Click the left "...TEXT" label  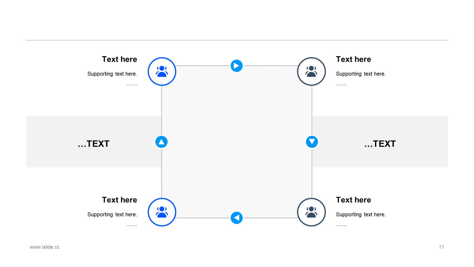point(94,144)
